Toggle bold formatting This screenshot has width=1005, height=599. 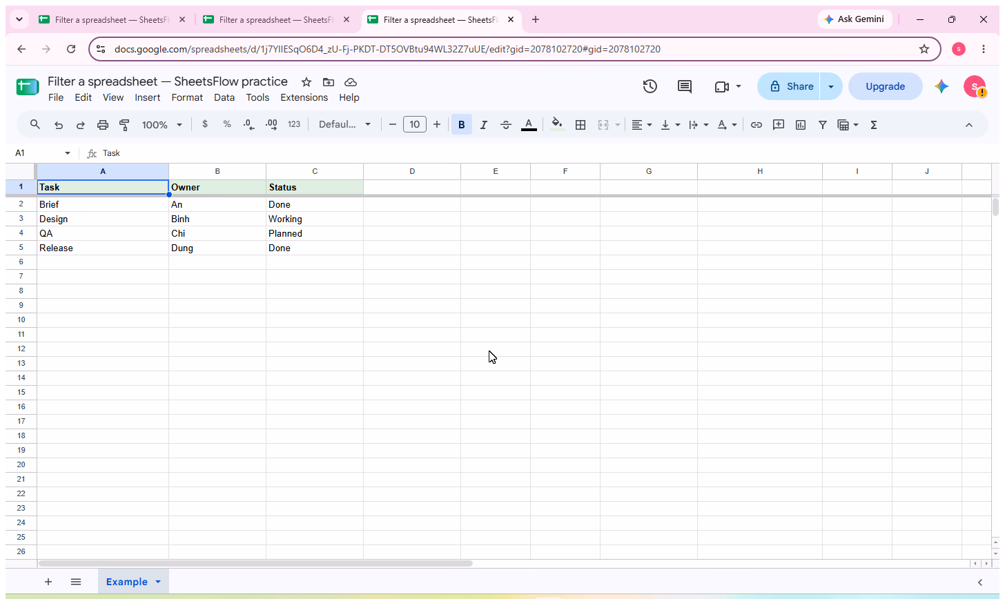pos(462,125)
